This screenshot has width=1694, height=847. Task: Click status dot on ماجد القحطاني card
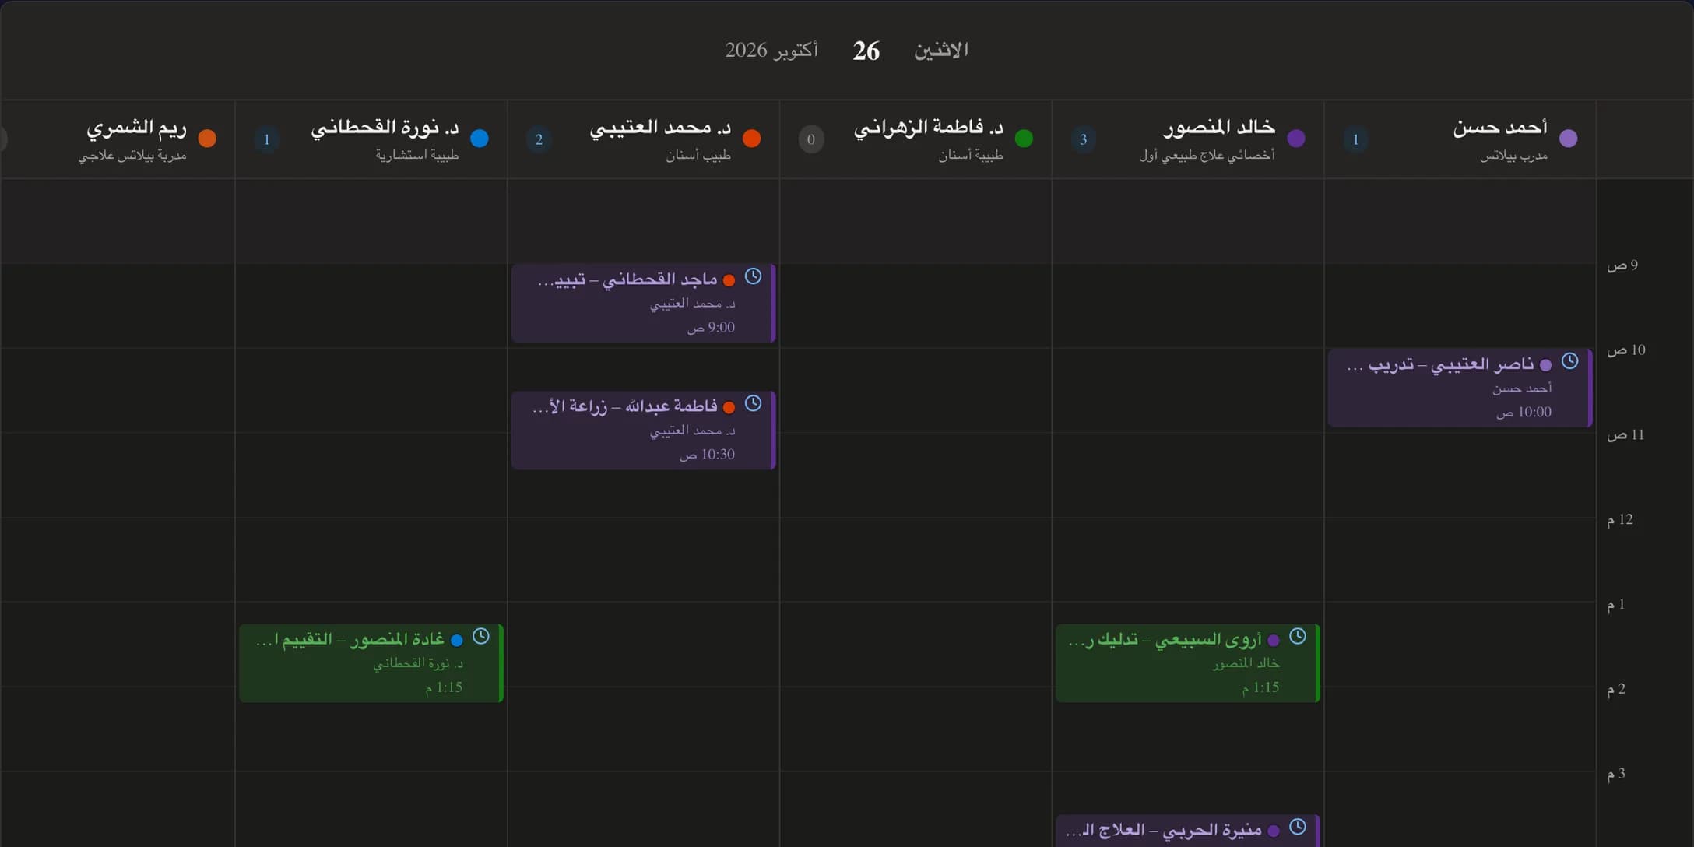click(x=729, y=280)
